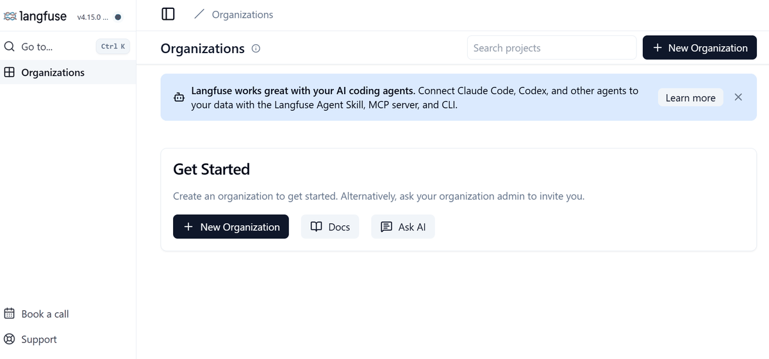Image resolution: width=769 pixels, height=359 pixels.
Task: Click the calendar icon for Book a call
Action: (x=10, y=314)
